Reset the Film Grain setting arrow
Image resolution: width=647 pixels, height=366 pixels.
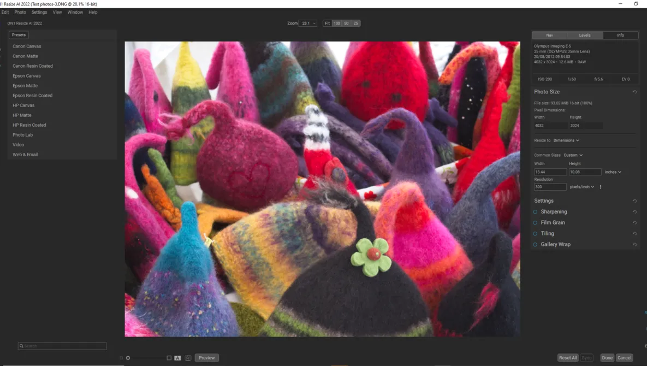click(x=634, y=223)
